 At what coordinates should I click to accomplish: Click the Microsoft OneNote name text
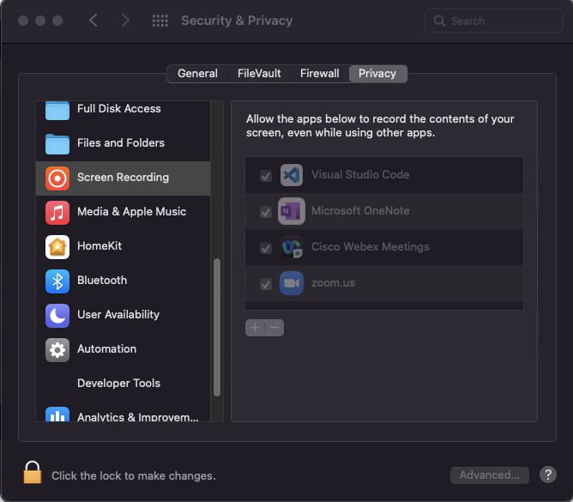coord(360,211)
